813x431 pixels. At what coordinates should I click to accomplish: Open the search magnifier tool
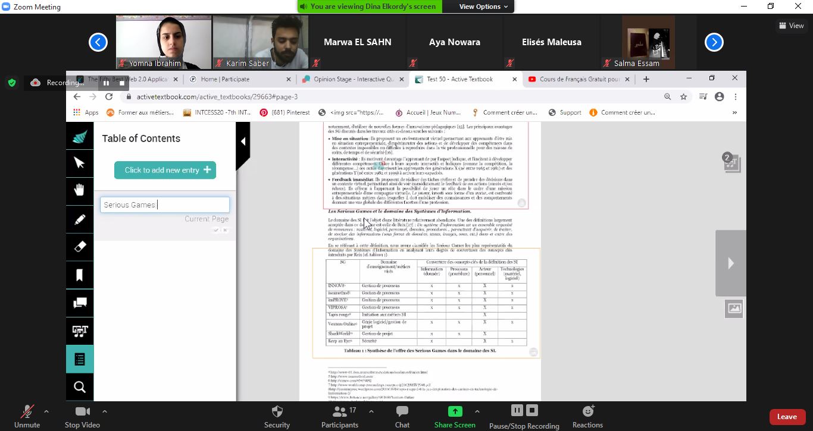(79, 388)
